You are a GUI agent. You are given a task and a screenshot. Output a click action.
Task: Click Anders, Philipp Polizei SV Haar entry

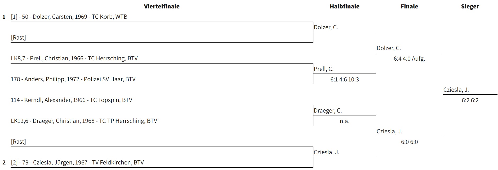[x=73, y=79]
